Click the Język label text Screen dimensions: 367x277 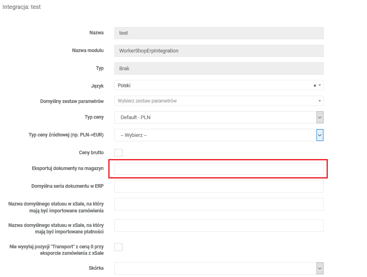click(x=97, y=86)
